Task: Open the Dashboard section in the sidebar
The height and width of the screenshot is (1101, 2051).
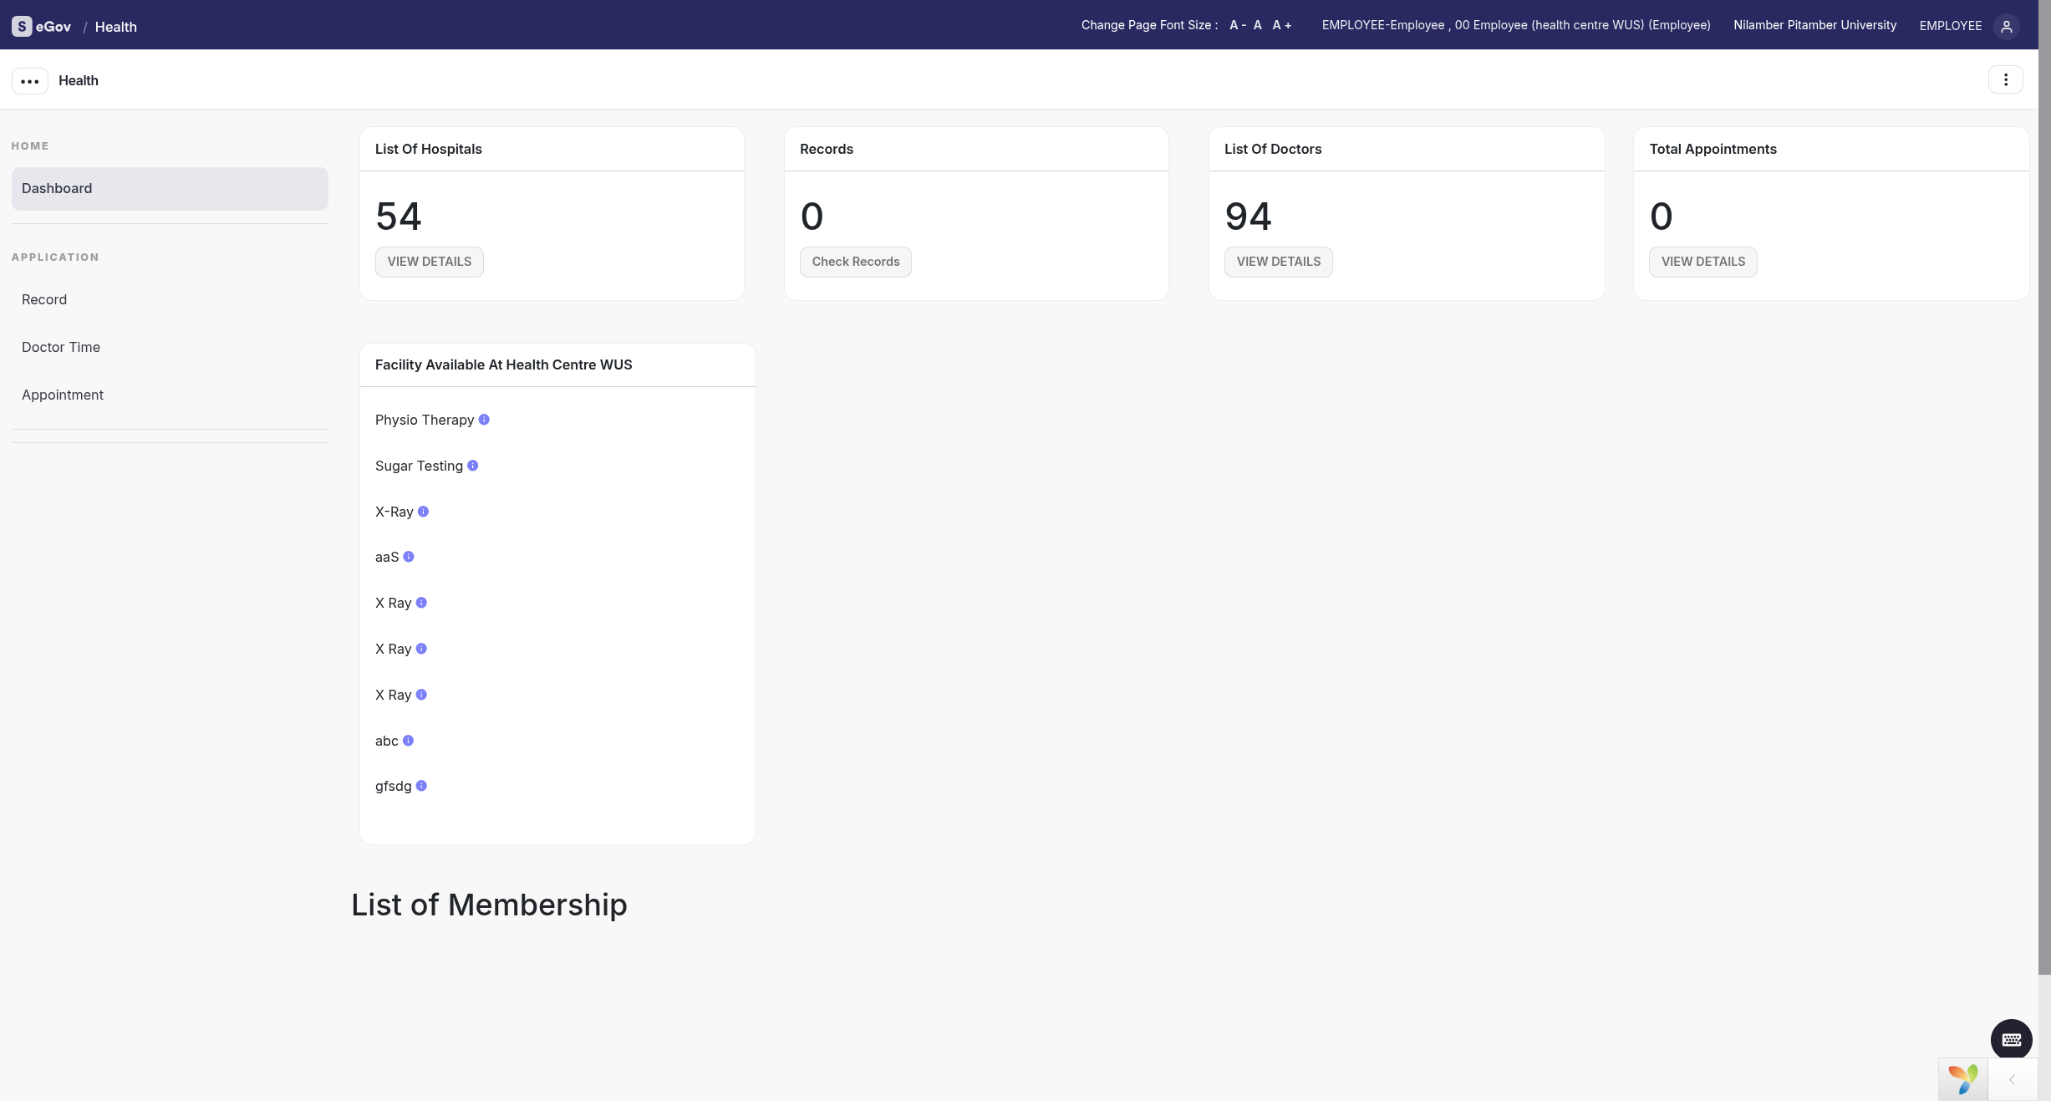Action: point(57,188)
